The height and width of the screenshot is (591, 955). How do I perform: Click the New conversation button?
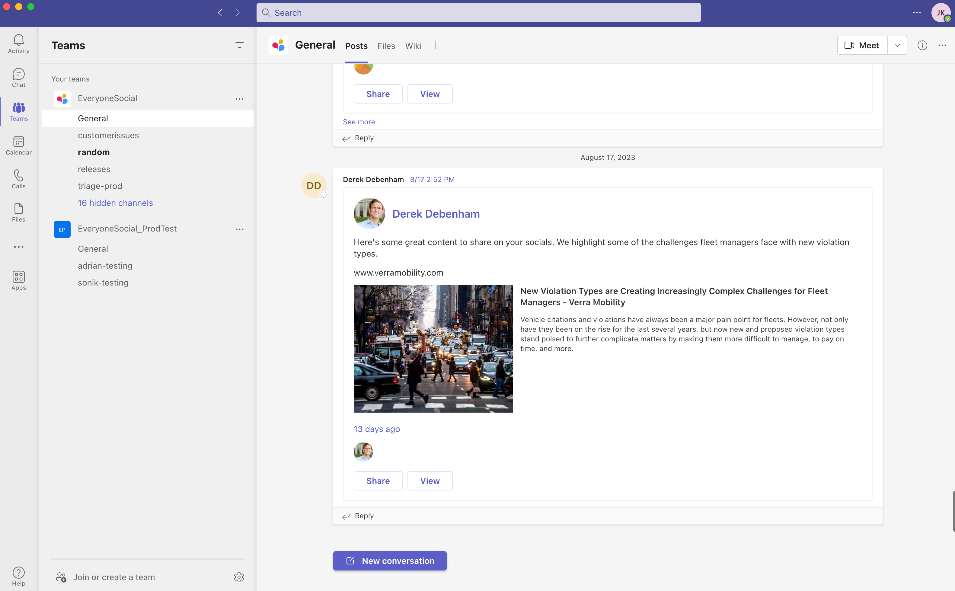tap(390, 561)
